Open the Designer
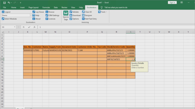The image size is (195, 109). pyautogui.click(x=87, y=15)
